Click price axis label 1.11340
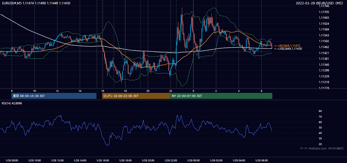Image resolution: width=347 pixels, height=163 pixels. (324, 65)
